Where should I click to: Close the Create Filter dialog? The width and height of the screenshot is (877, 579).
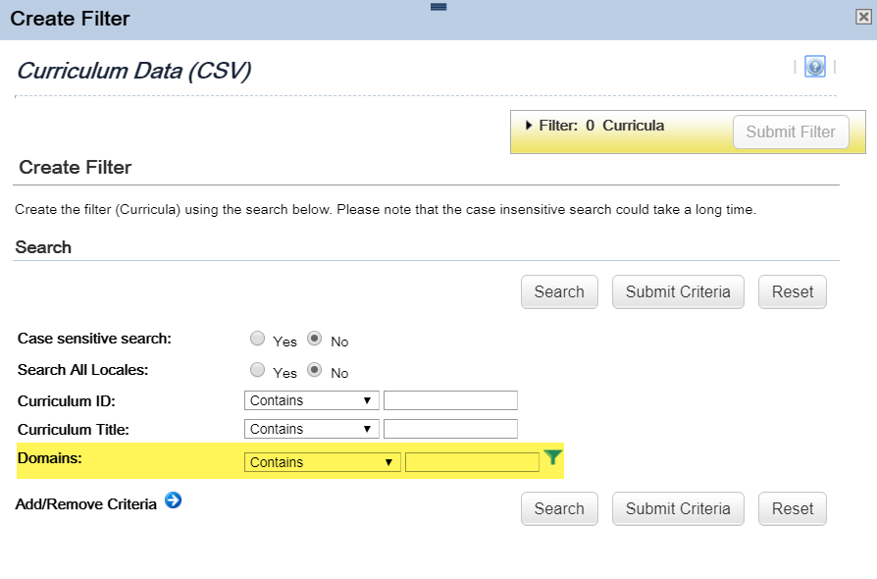863,17
